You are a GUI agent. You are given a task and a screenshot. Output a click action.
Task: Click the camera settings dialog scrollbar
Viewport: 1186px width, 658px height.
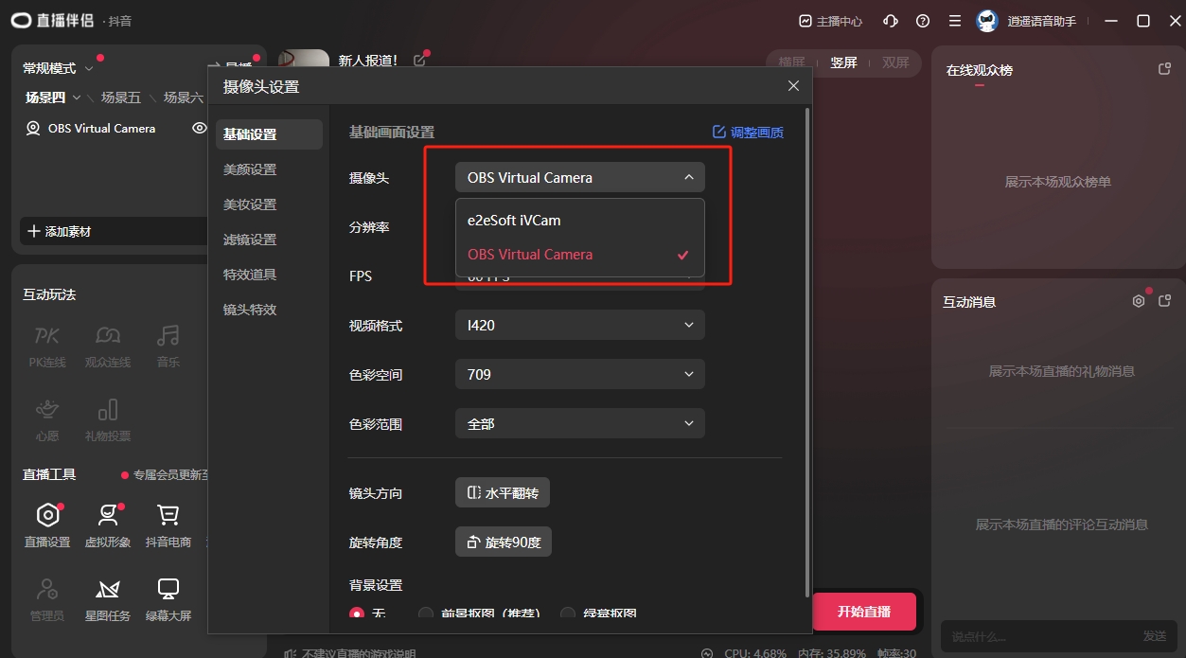click(806, 350)
